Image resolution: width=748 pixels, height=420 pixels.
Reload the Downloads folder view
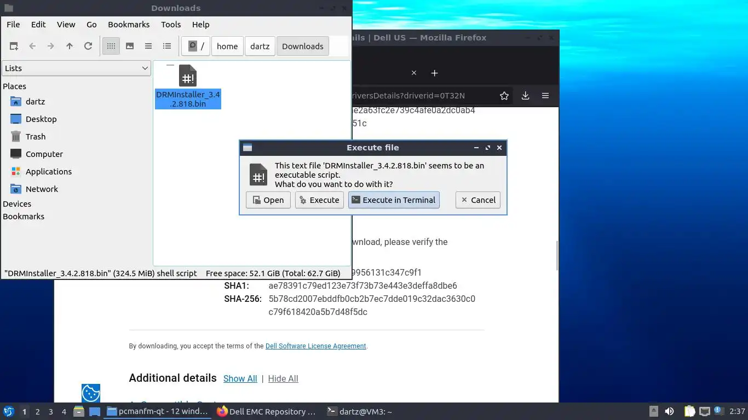88,46
